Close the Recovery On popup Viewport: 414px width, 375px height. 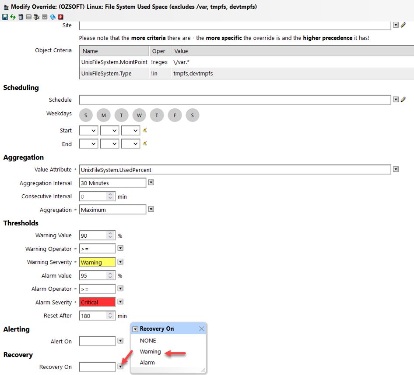click(202, 329)
